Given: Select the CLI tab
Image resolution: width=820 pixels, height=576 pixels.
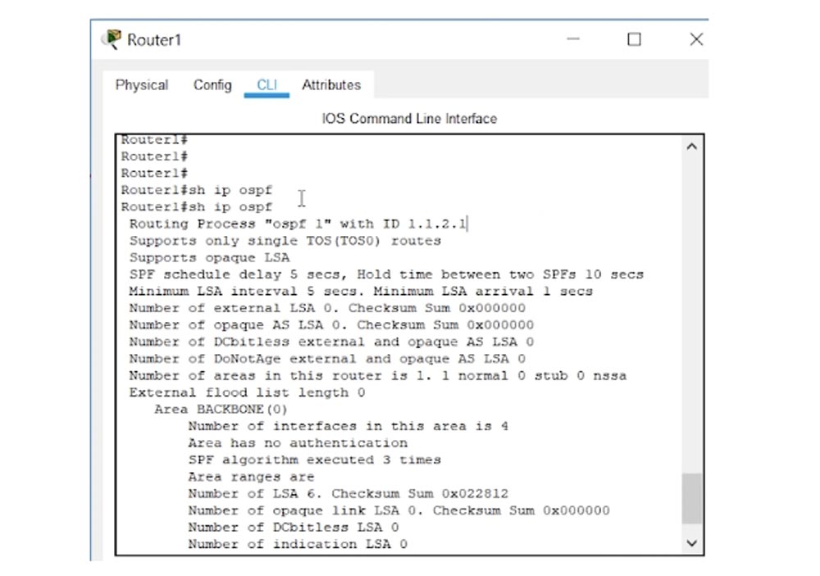Looking at the screenshot, I should (x=266, y=84).
